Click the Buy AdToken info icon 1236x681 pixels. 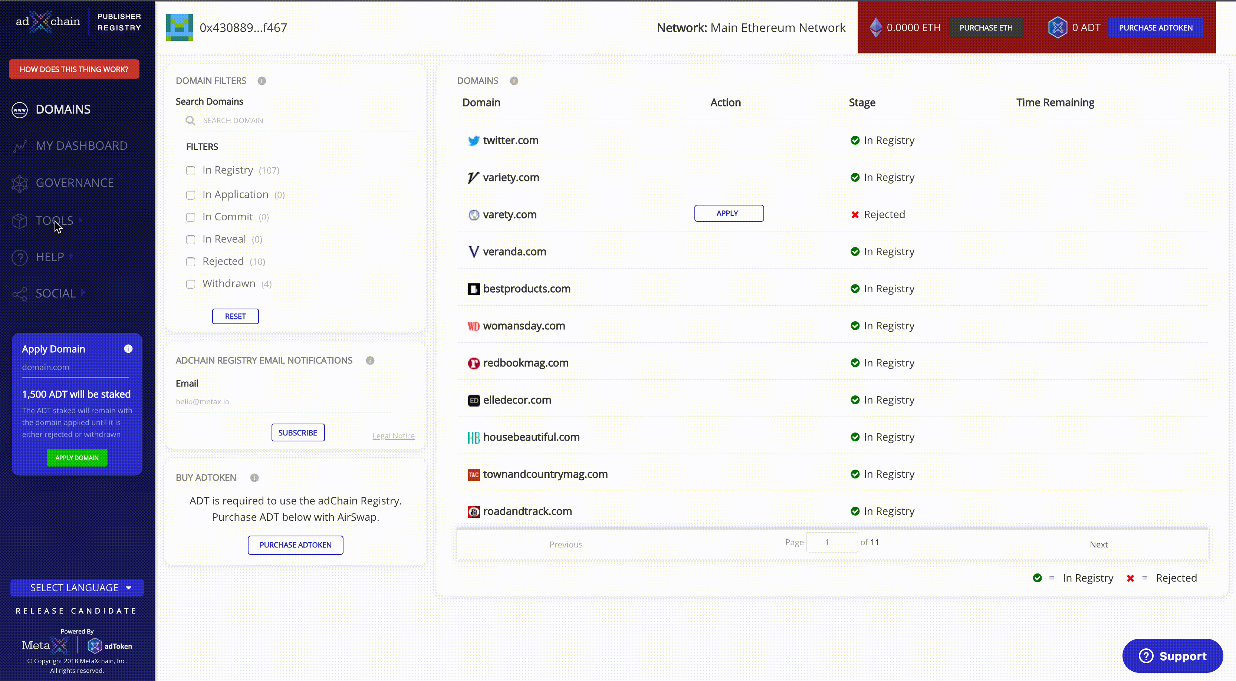point(254,477)
